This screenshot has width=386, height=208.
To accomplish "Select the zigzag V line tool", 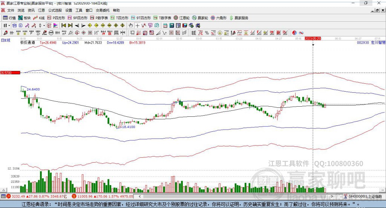I will pyautogui.click(x=164, y=33).
